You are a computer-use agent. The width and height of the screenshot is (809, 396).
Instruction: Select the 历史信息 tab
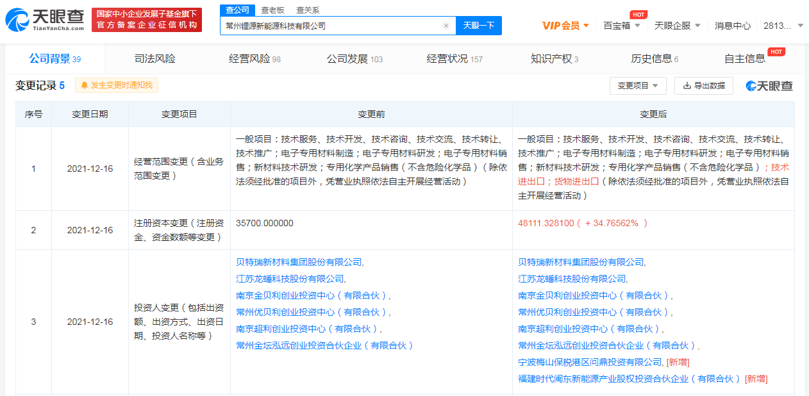655,59
